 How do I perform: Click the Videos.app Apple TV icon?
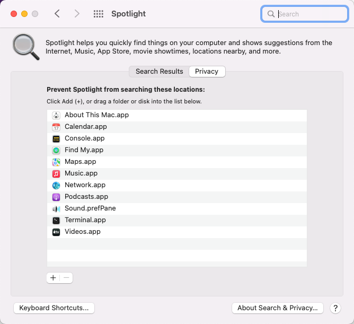[56, 232]
